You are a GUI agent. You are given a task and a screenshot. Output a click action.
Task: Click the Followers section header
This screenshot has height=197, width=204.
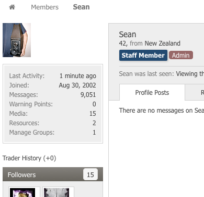tap(53, 174)
